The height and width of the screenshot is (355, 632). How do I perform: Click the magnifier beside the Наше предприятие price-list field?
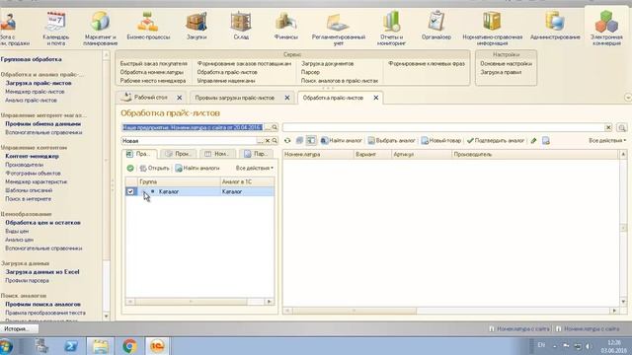click(275, 127)
